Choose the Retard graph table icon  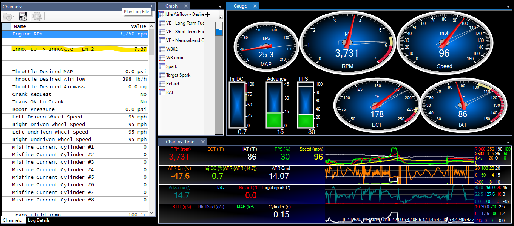[x=162, y=84]
